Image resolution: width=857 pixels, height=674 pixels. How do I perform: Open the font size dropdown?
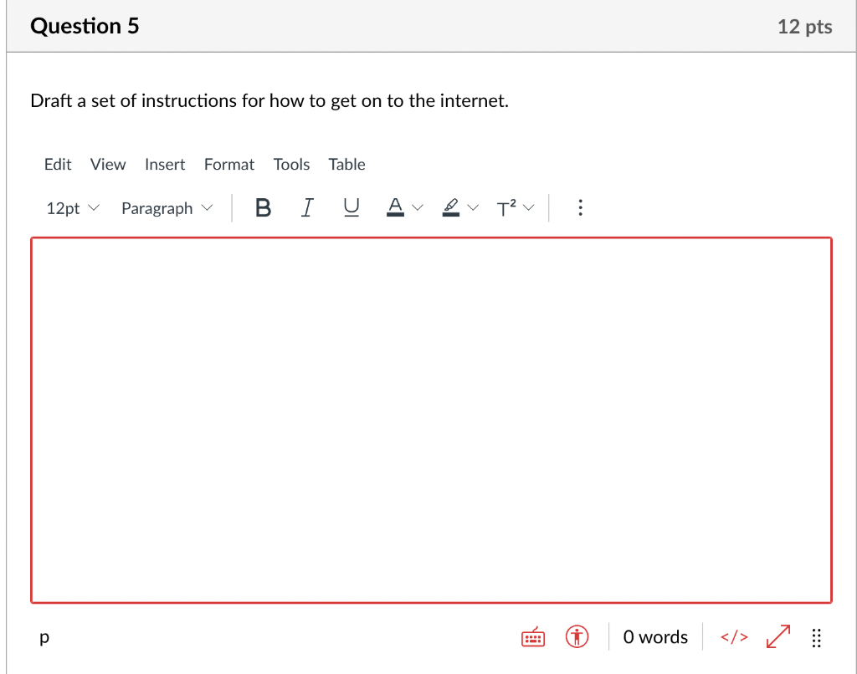pos(72,207)
